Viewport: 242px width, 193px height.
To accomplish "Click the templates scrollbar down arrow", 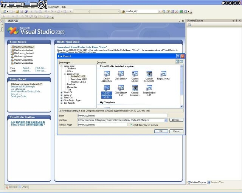I will pyautogui.click(x=181, y=106).
